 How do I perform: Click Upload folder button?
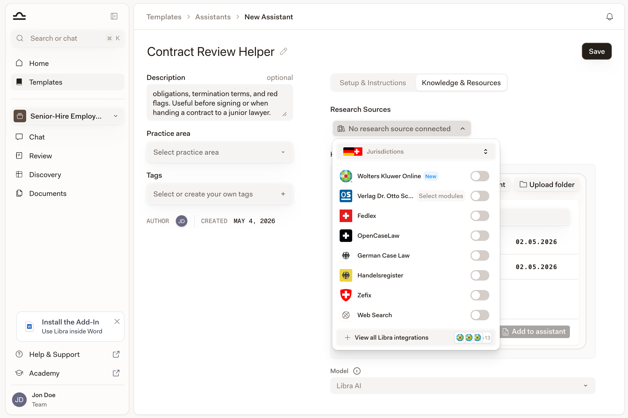pyautogui.click(x=547, y=184)
